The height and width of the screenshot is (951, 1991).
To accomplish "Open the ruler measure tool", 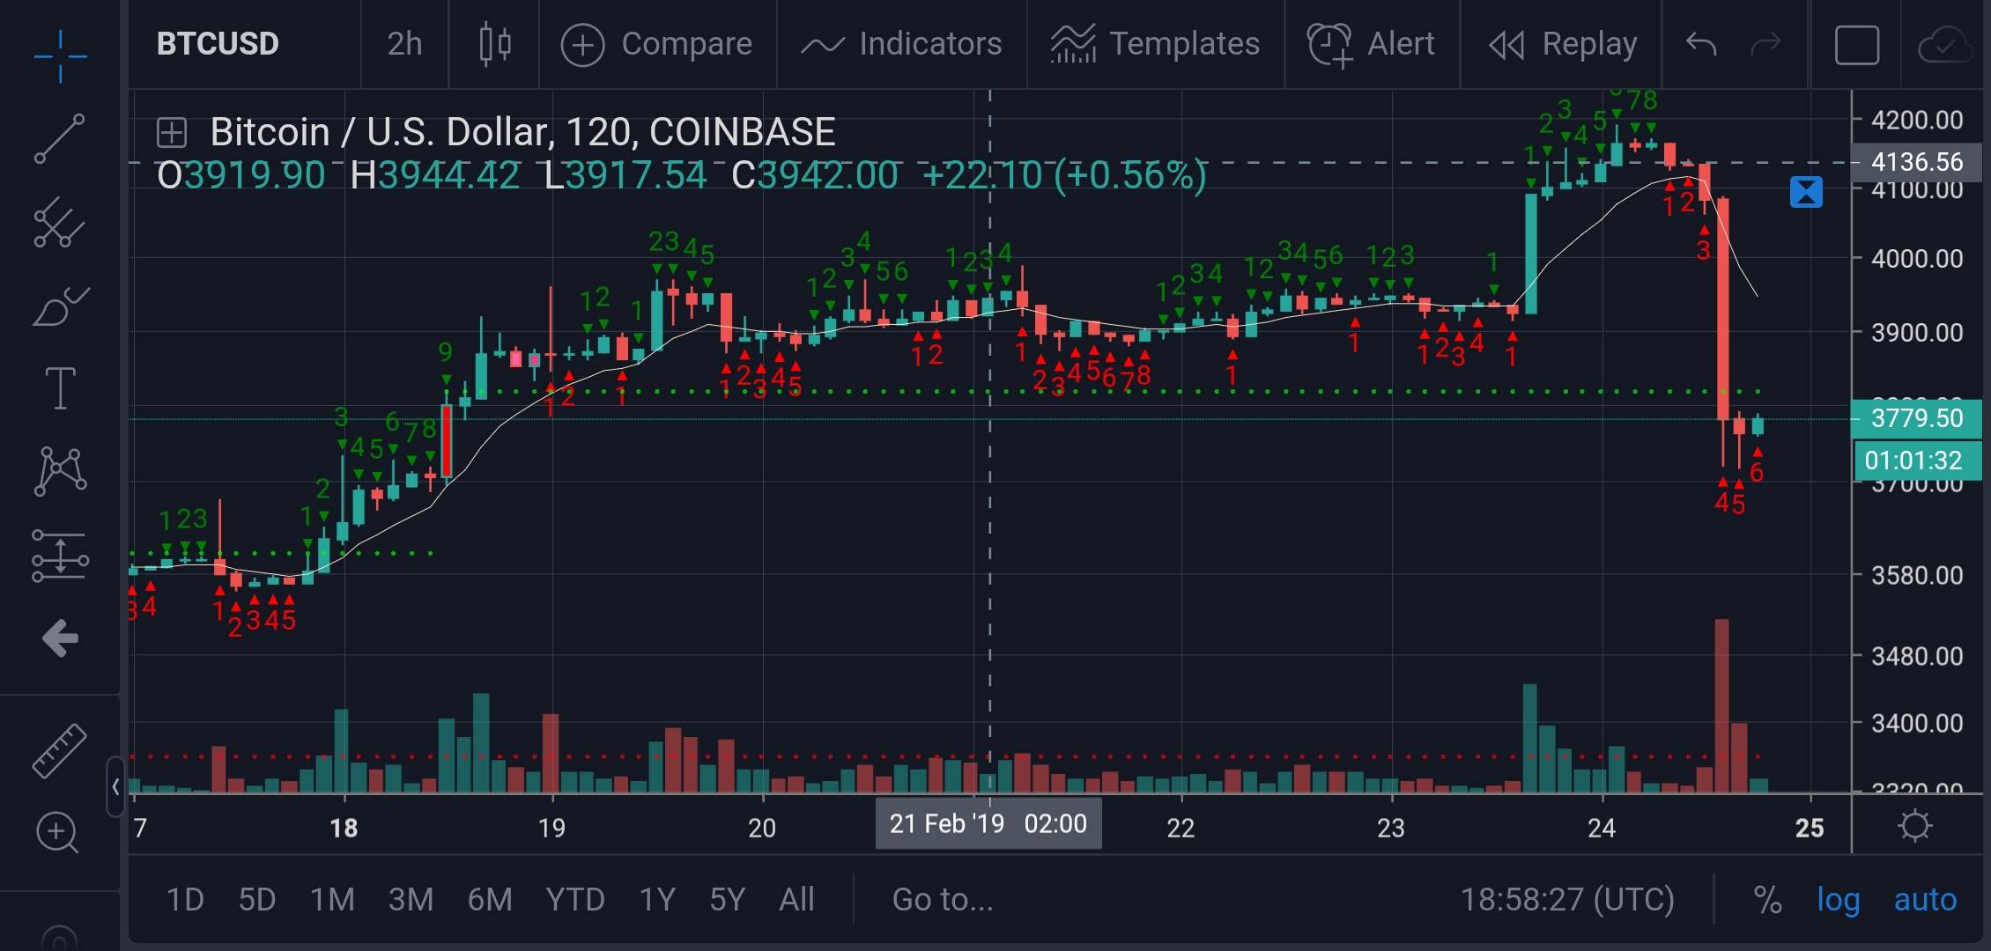I will pyautogui.click(x=60, y=750).
